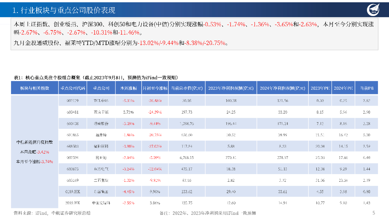The image size is (389, 219).
Task: Click the month-to-date value -24.39%
Action: coord(155,112)
